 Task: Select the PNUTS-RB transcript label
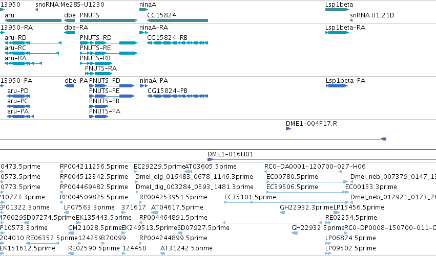point(95,58)
